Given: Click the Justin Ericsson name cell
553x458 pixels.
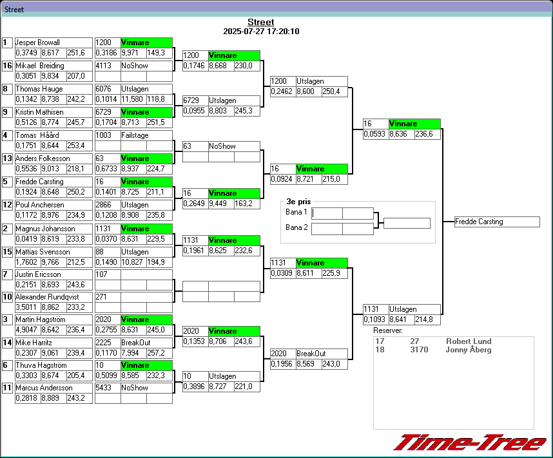Looking at the screenshot, I should [x=53, y=274].
